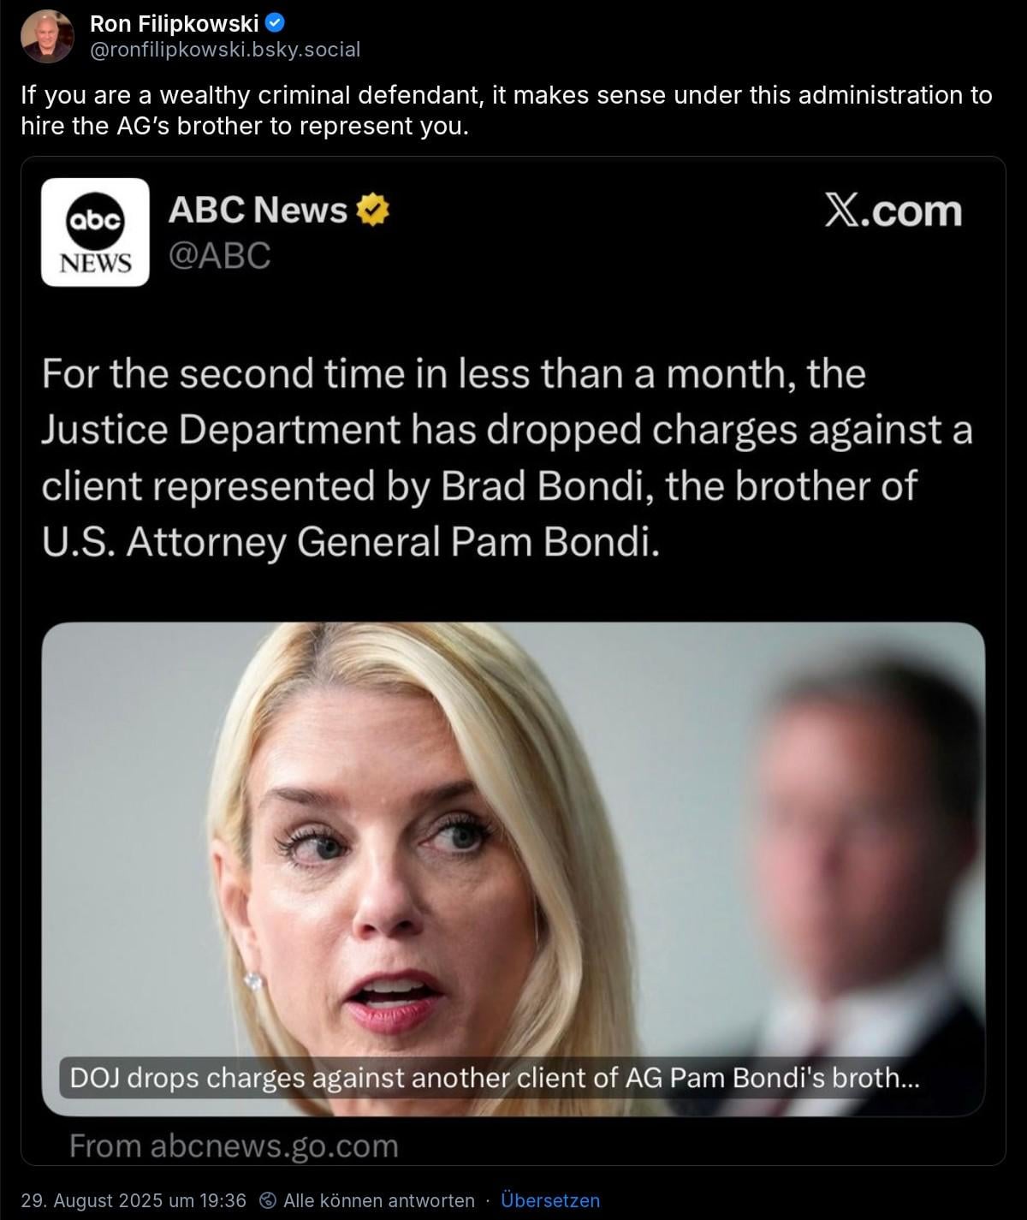Click the post text about wealthy criminal defendant

tap(507, 110)
